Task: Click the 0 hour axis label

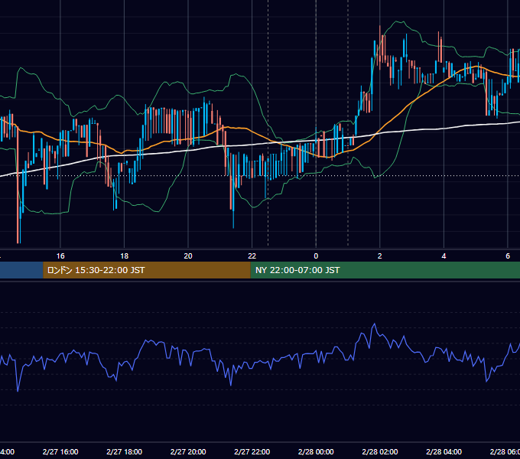Action: tap(316, 256)
